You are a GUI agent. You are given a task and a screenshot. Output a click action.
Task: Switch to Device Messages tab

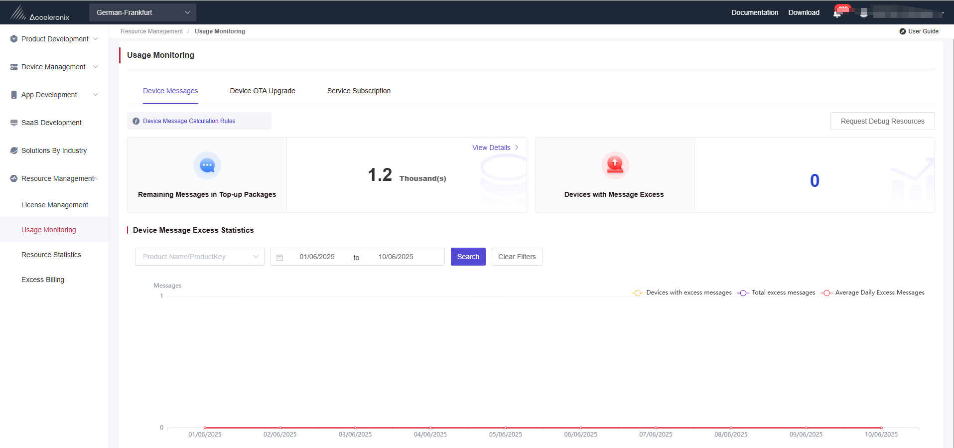tap(170, 91)
